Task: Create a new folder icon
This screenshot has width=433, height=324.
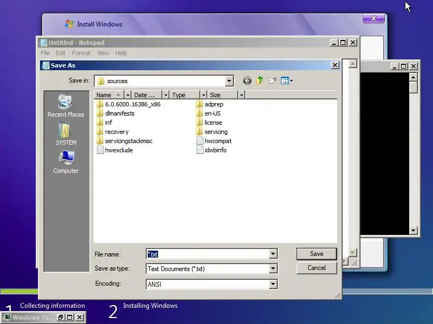Action: coord(272,80)
